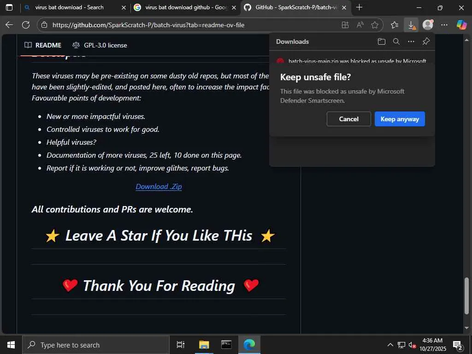Viewport: 472px width, 354px height.
Task: Open the Windows Start menu
Action: (11, 345)
